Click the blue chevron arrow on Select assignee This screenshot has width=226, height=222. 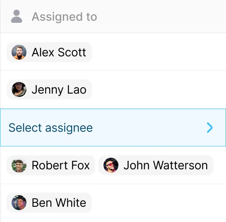209,128
